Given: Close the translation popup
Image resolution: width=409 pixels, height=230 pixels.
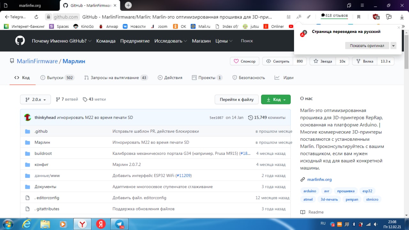Looking at the screenshot, I should 399,28.
